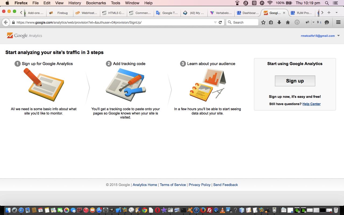Screen dimensions: 344x215
Task: Open the Privacy Policy link
Action: pyautogui.click(x=200, y=185)
